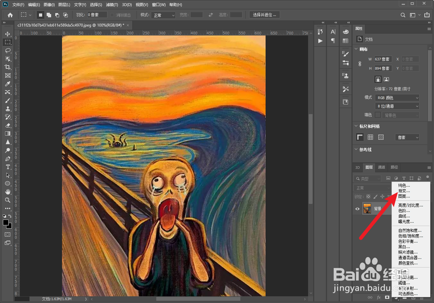Click the add layer style fx button
The height and width of the screenshot is (303, 434).
click(x=379, y=297)
